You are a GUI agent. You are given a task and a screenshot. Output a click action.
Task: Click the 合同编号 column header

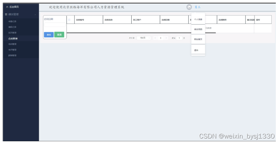coord(88,20)
